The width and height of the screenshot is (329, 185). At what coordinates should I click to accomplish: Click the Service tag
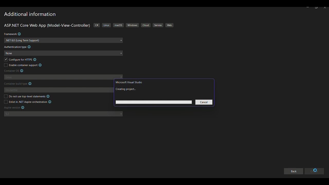pyautogui.click(x=158, y=25)
